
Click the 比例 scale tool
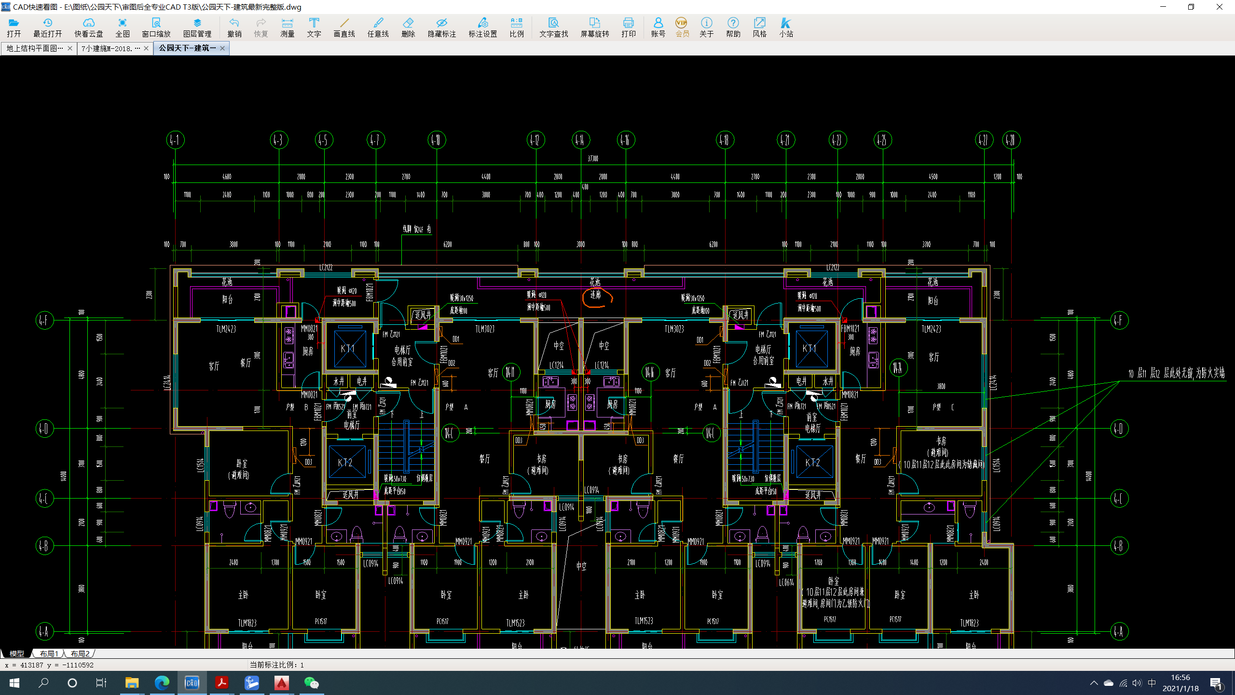517,28
